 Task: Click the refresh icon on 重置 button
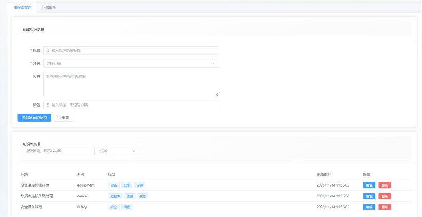(60, 118)
